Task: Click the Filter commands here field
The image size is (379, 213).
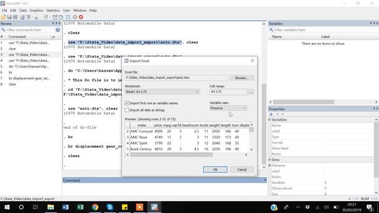Action: coord(30,30)
